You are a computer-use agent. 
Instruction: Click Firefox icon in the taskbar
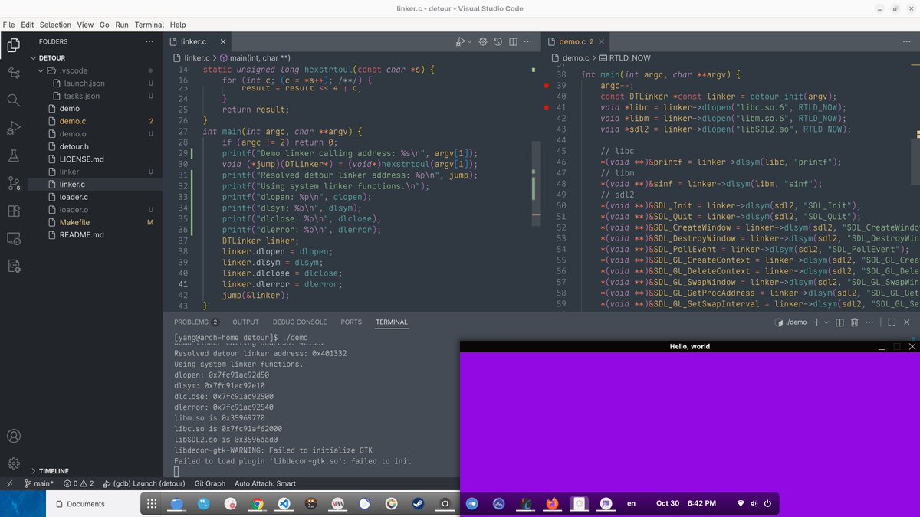[x=552, y=503]
